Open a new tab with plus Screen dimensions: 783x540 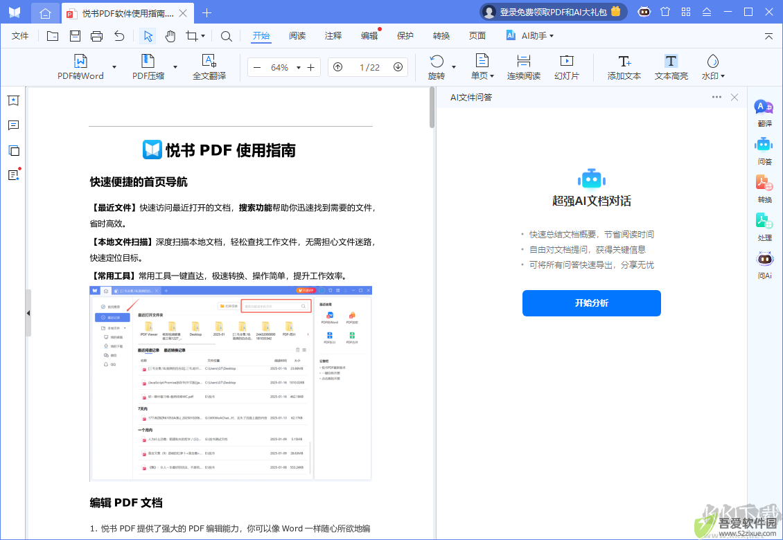(x=206, y=13)
